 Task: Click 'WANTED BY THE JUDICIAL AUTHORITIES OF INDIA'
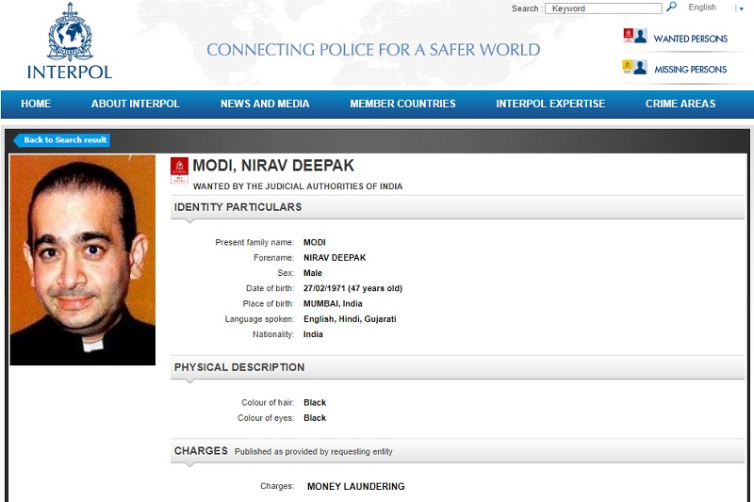(298, 186)
